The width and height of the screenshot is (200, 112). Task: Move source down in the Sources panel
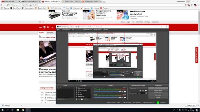tap(88, 99)
